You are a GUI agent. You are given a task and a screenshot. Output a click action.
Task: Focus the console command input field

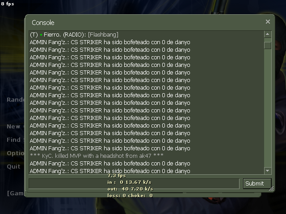[134, 183]
